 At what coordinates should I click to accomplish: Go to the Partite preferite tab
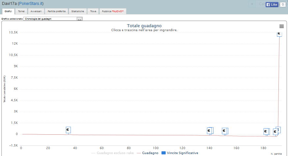coord(57,11)
